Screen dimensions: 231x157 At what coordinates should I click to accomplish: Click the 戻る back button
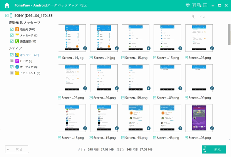pos(17,149)
